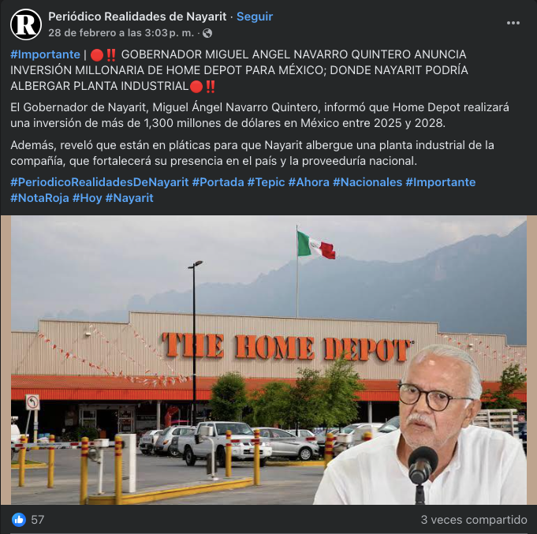
Task: View the 57 reactions count
Action: tap(38, 520)
